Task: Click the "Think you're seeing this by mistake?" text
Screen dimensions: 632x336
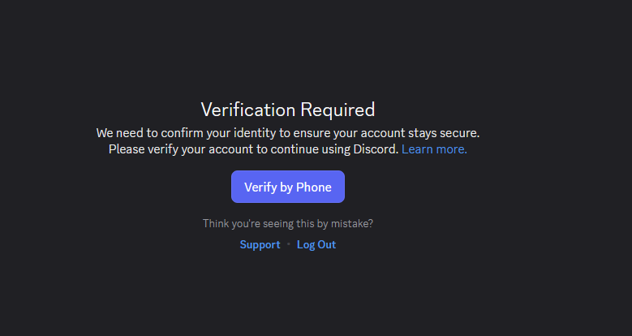Action: (x=288, y=223)
